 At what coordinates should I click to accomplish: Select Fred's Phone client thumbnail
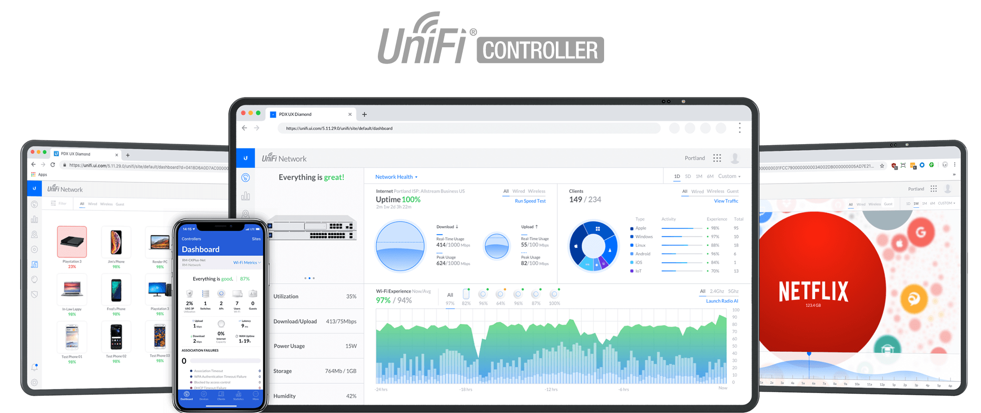116,290
